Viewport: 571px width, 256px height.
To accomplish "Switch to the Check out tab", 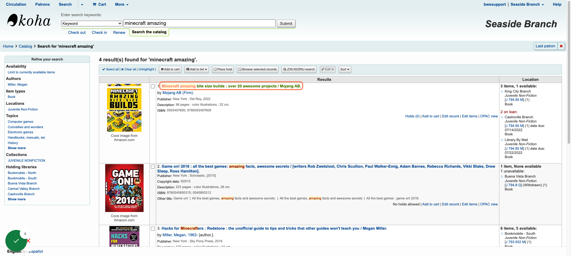I will [77, 33].
